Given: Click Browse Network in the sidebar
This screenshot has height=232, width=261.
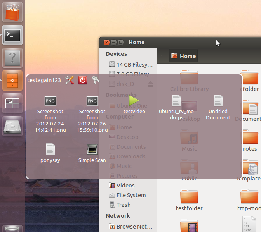Looking at the screenshot, I should click(x=130, y=226).
